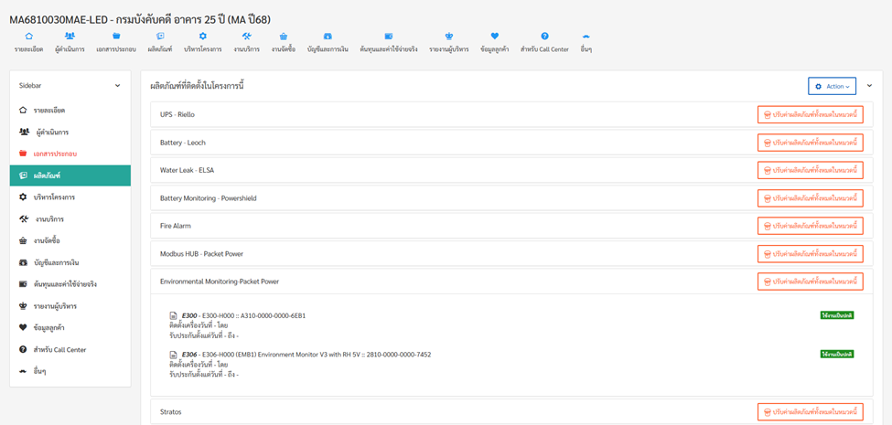Click the orange adjust-all button for Stratos
The height and width of the screenshot is (425, 892).
point(810,412)
